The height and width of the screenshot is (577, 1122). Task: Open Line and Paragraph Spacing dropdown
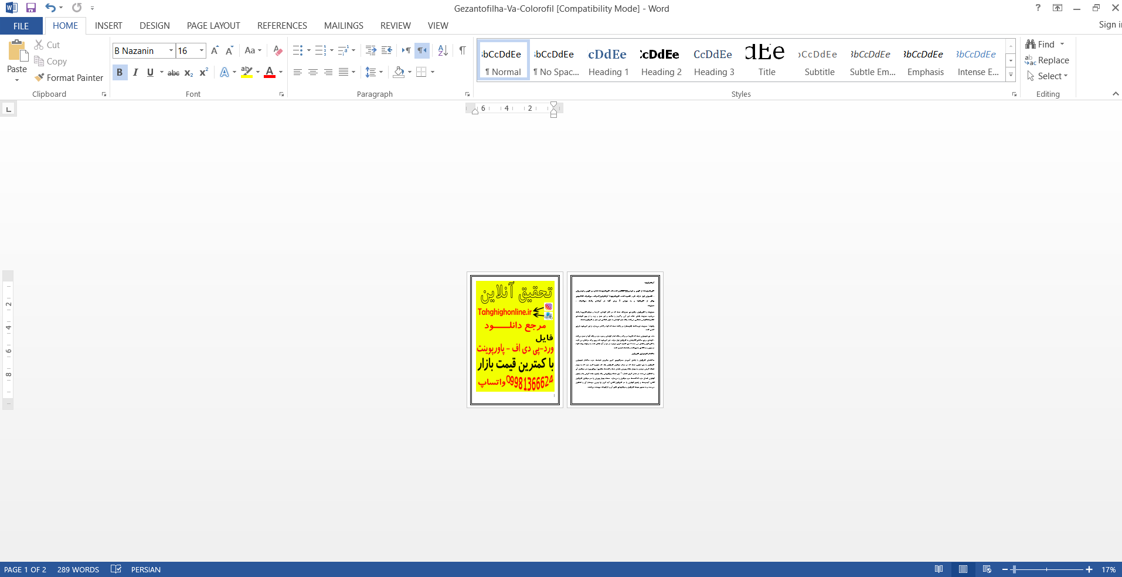374,72
